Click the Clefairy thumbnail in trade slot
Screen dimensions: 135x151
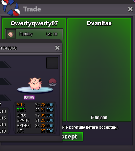(x=11, y=34)
